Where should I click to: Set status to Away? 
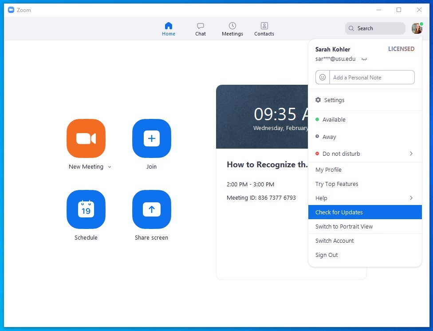point(329,137)
